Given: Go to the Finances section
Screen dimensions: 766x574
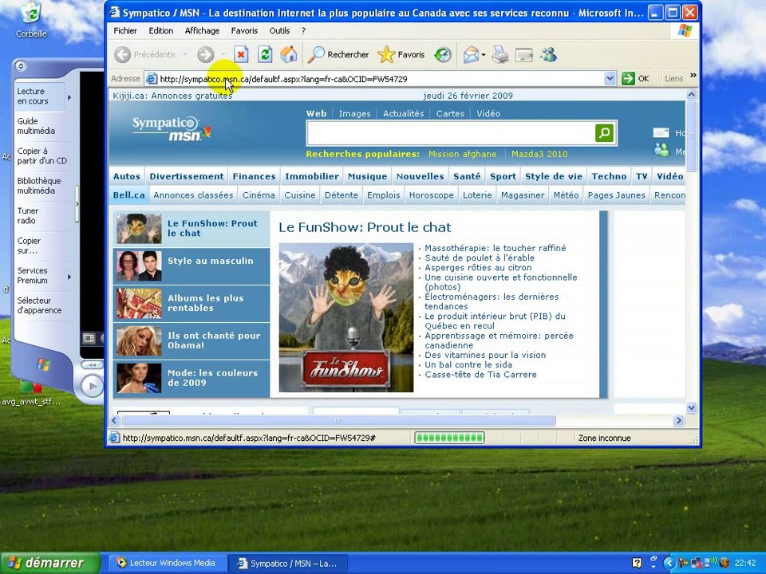Looking at the screenshot, I should [254, 176].
